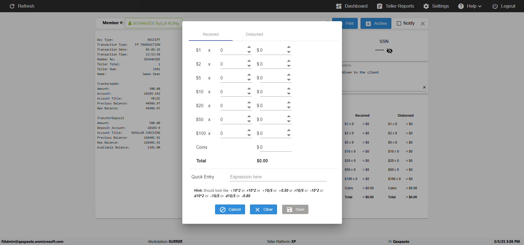The height and width of the screenshot is (245, 524).
Task: Click the Cancel button
Action: (x=230, y=209)
